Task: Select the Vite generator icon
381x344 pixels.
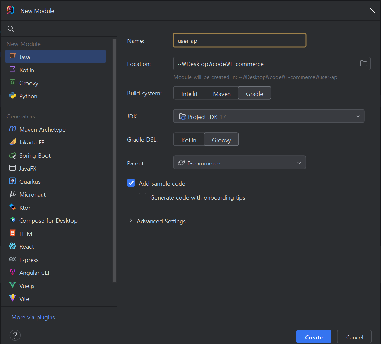Action: point(13,298)
